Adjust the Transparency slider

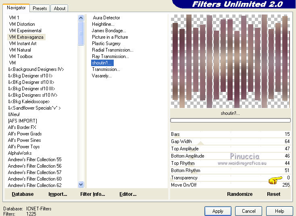click(230, 178)
